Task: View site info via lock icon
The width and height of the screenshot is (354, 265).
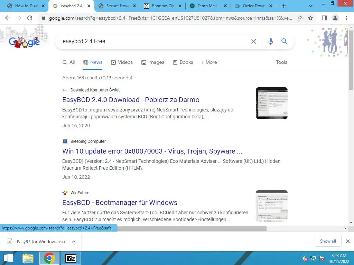Action: coord(44,18)
